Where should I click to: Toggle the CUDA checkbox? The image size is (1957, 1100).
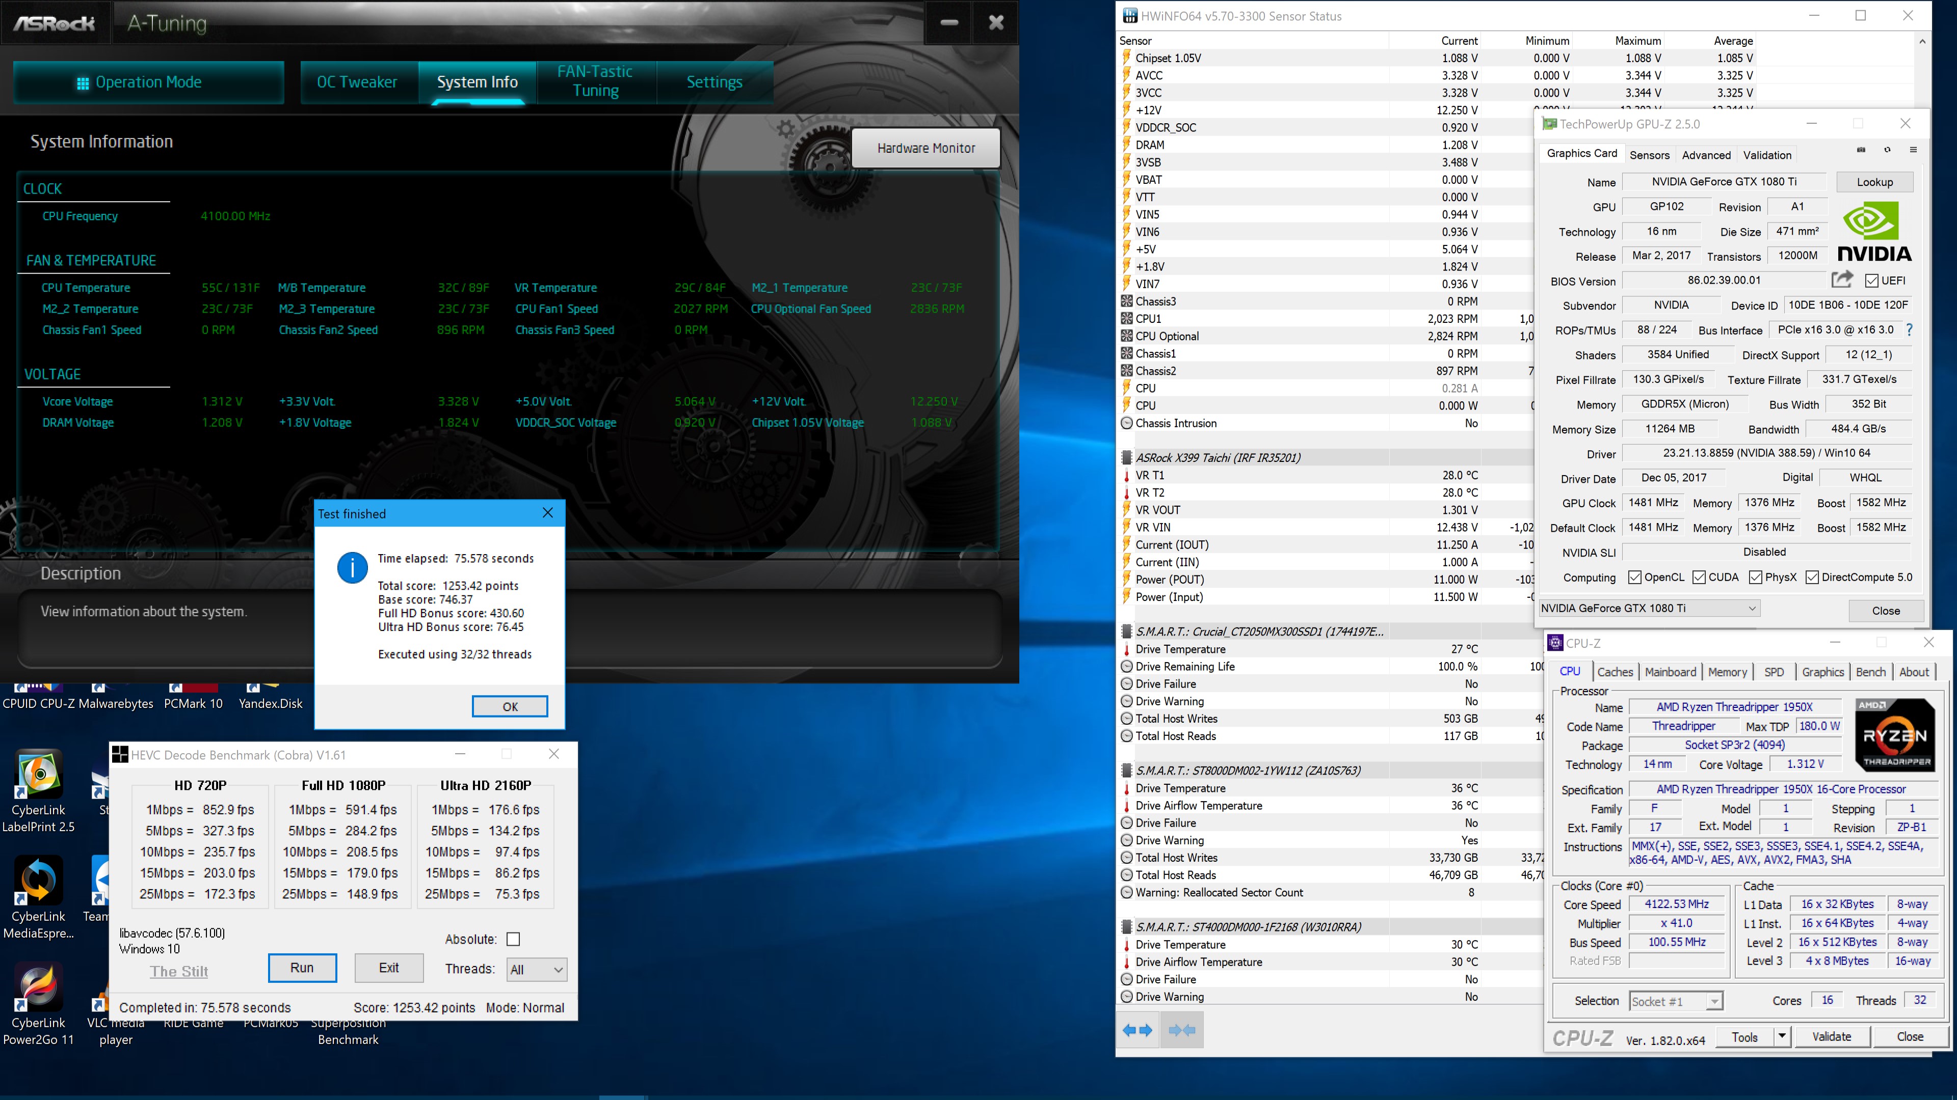[1700, 577]
